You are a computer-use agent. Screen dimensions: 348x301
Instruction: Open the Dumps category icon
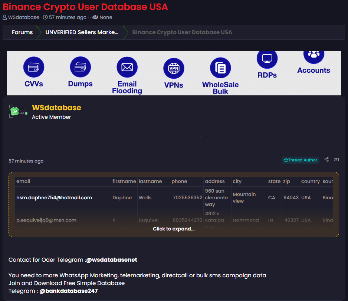[81, 67]
